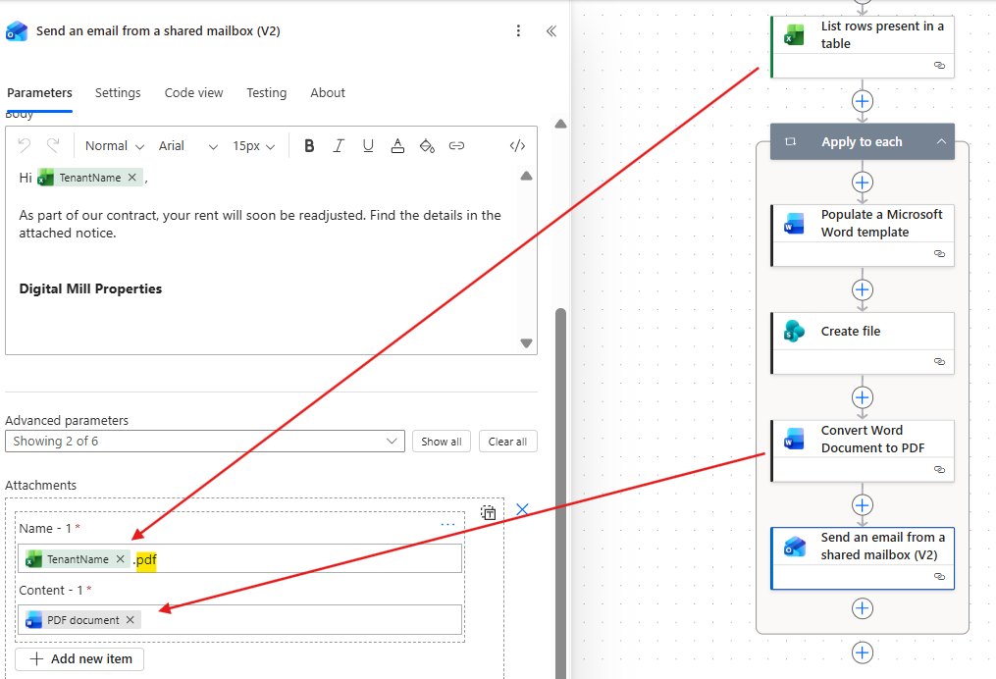Insert a step above Apply to each

click(x=862, y=101)
